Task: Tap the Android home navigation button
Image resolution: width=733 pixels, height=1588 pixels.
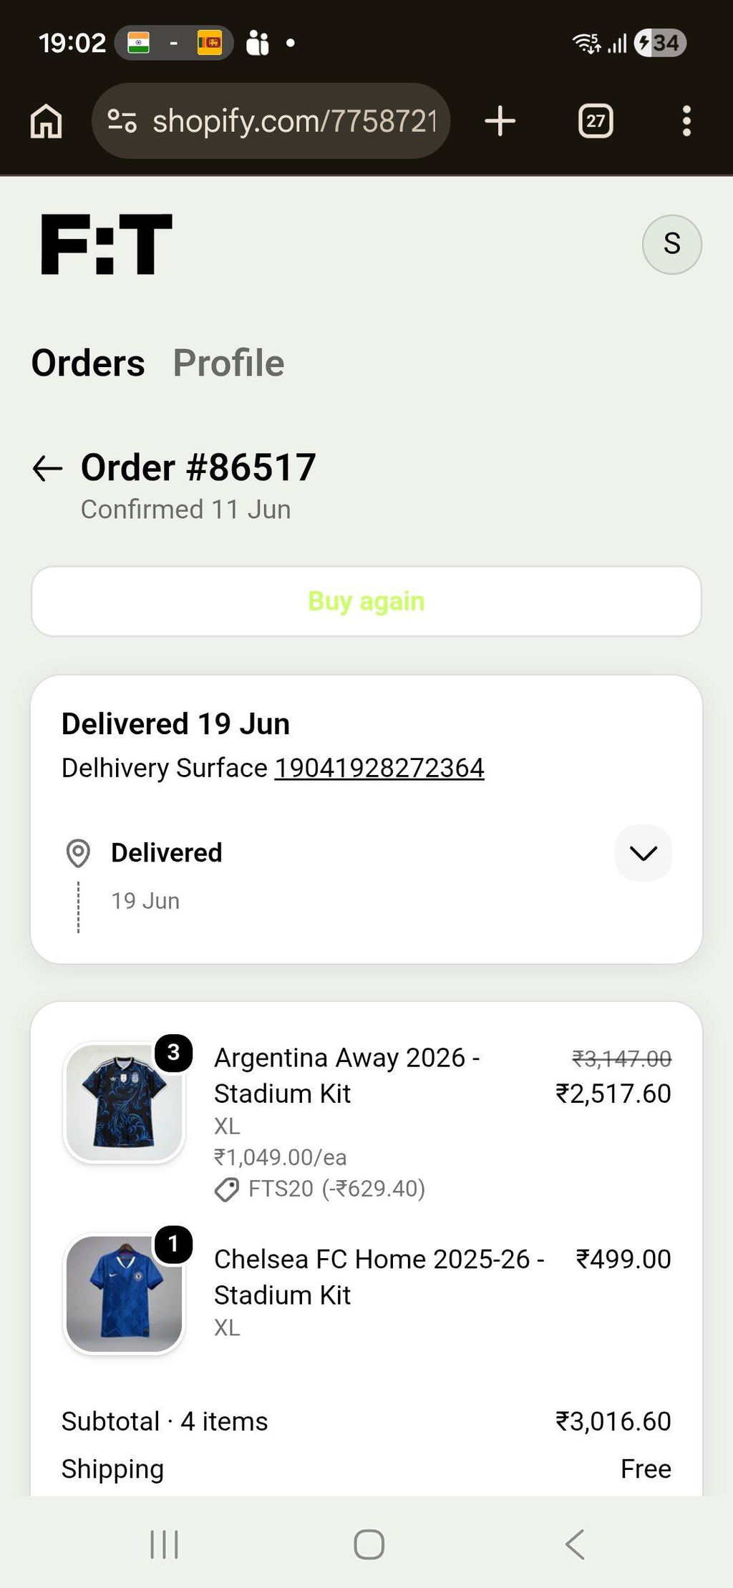Action: 369,1544
